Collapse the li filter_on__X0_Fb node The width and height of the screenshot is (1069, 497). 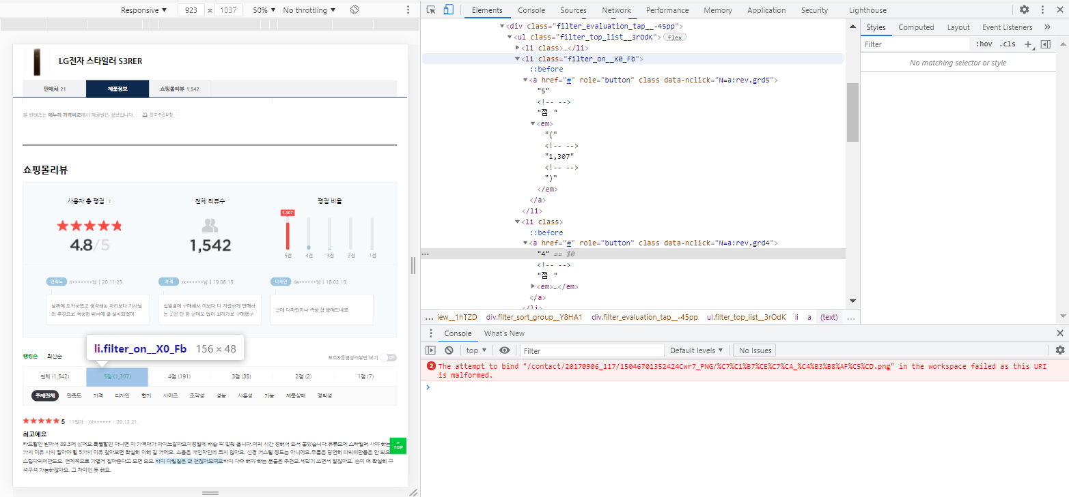[517, 59]
